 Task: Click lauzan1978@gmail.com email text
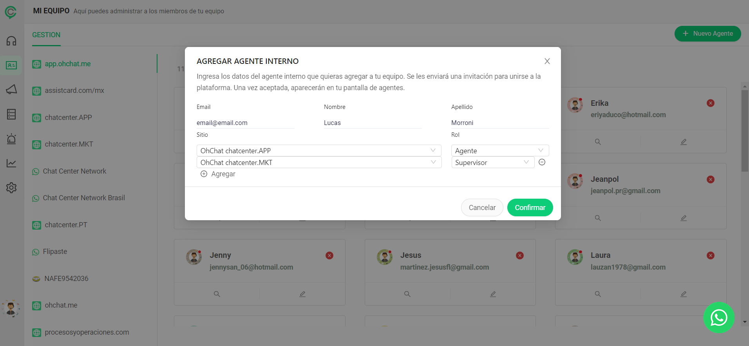tap(628, 267)
